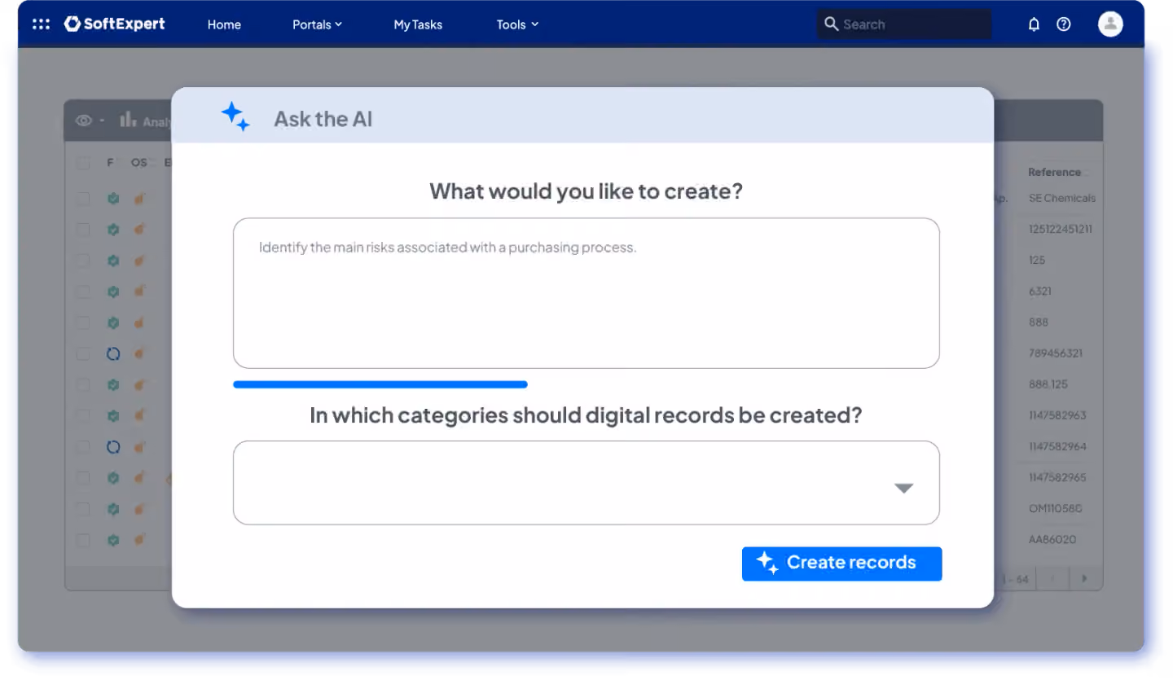Click the orange icon in row 6321
Image resolution: width=1173 pixels, height=680 pixels.
(x=139, y=292)
